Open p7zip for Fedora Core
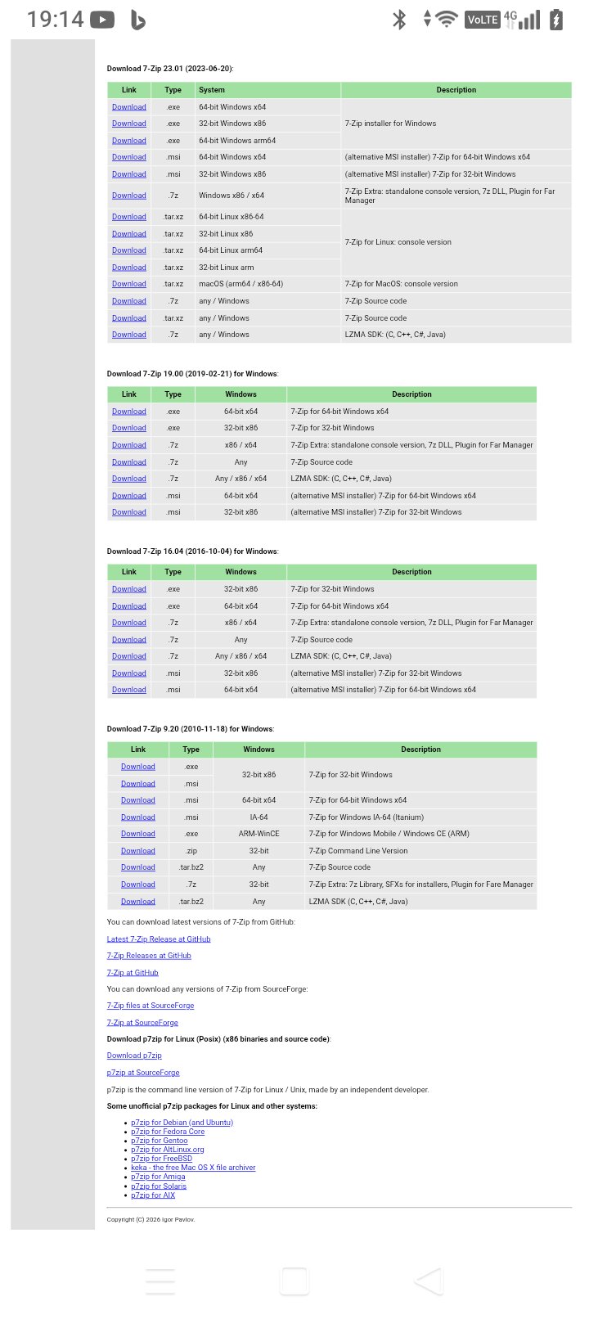The height and width of the screenshot is (1319, 589). tap(168, 1132)
